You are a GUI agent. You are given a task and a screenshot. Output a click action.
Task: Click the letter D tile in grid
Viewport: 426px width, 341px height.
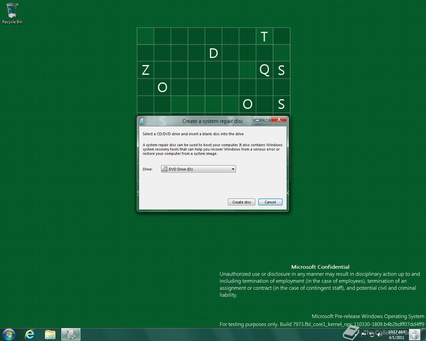click(x=213, y=53)
